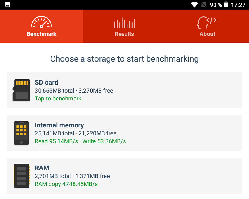Viewport: 249px width, 199px height.
Task: Select the RAM title
Action: pyautogui.click(x=42, y=168)
